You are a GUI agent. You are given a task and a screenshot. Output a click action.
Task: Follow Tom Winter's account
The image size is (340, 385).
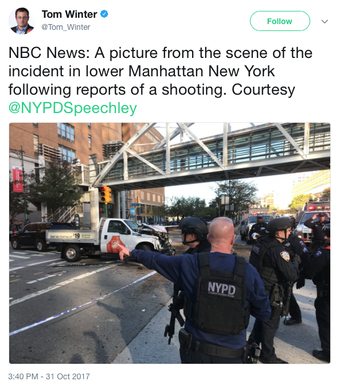pos(280,21)
